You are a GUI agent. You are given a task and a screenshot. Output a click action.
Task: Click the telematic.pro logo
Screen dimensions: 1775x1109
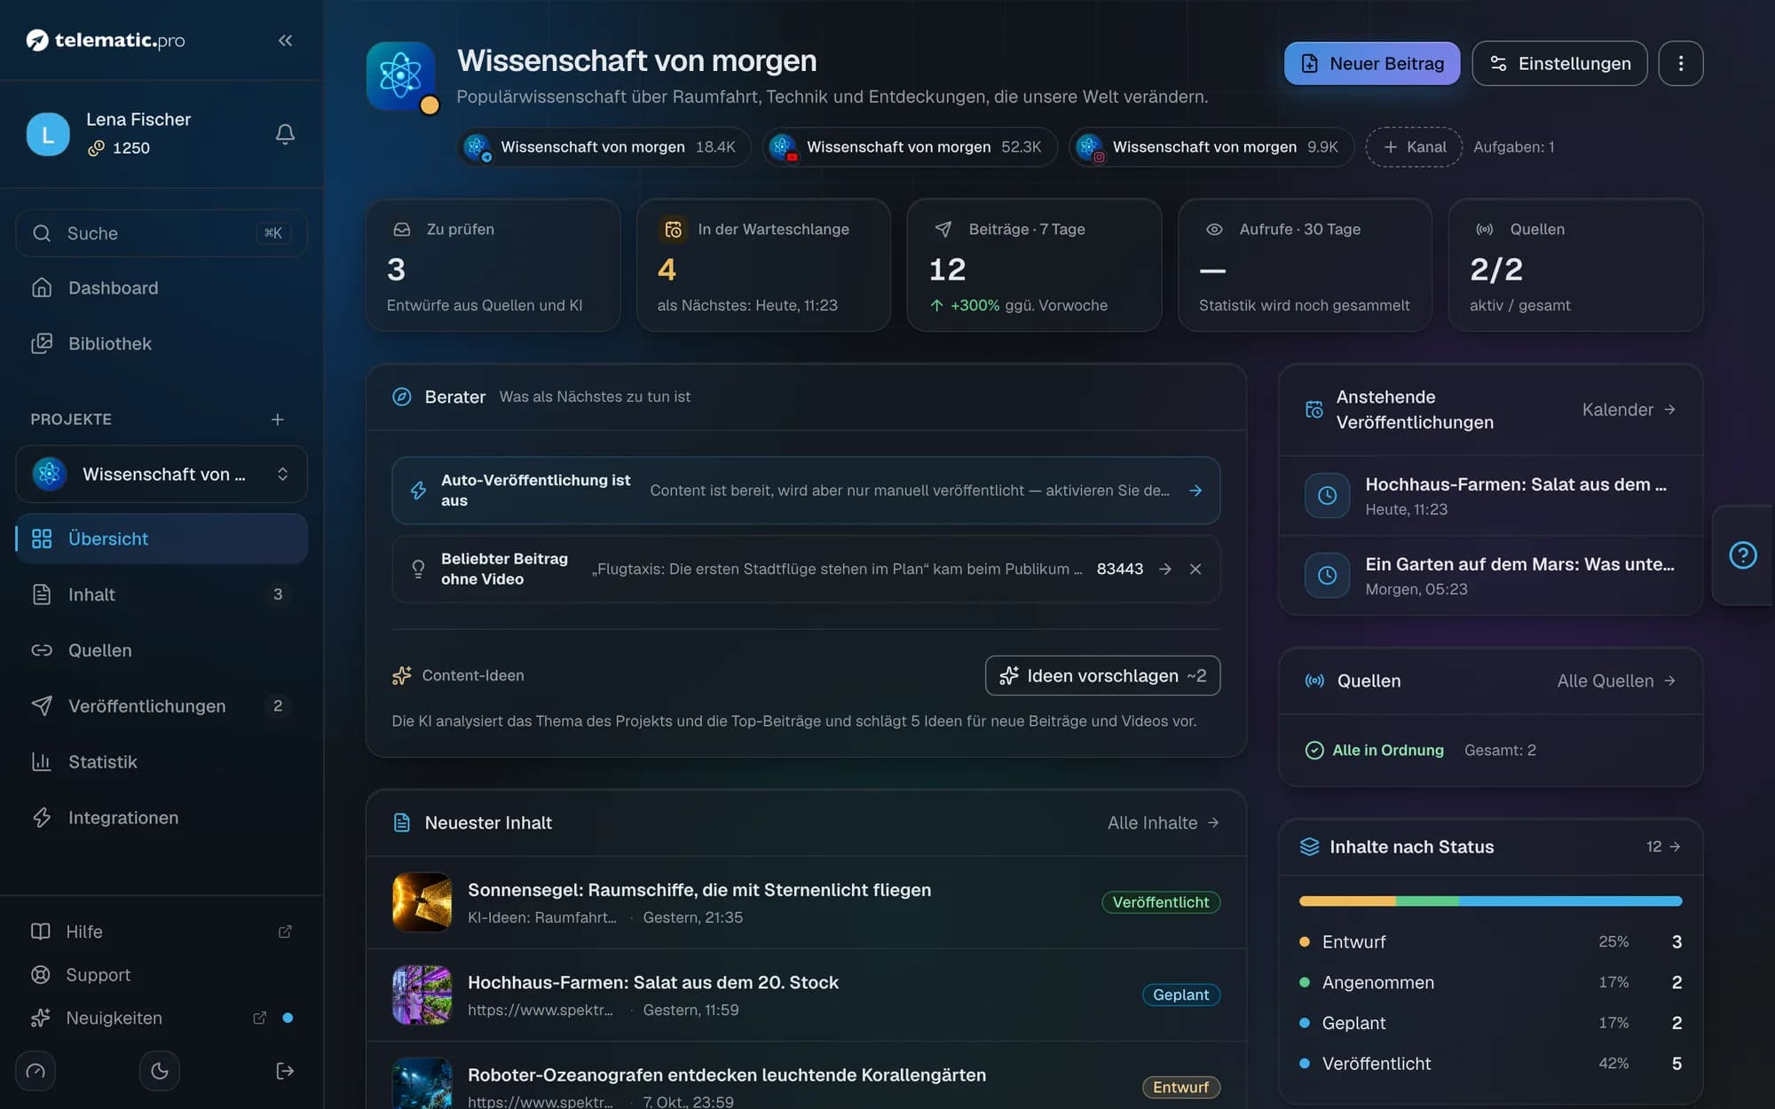(x=105, y=40)
